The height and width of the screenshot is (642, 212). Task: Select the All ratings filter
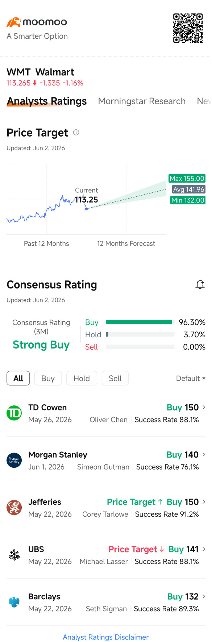pyautogui.click(x=18, y=378)
